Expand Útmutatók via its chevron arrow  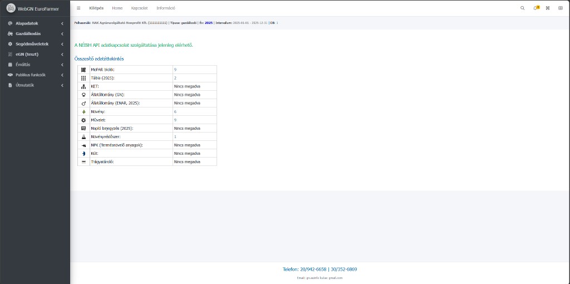tap(62, 85)
